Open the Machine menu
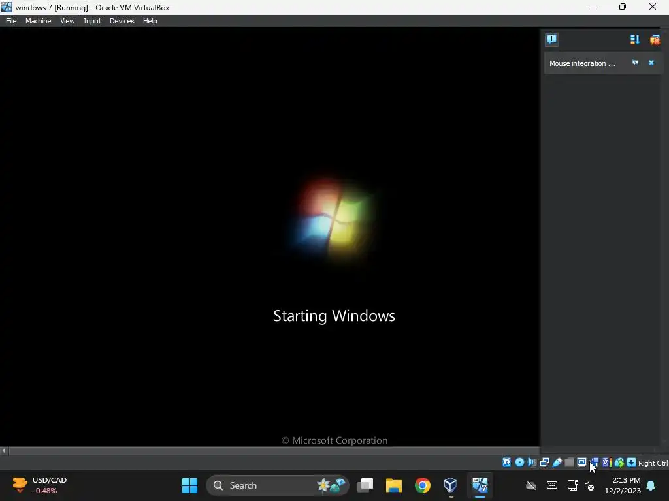 (x=38, y=21)
